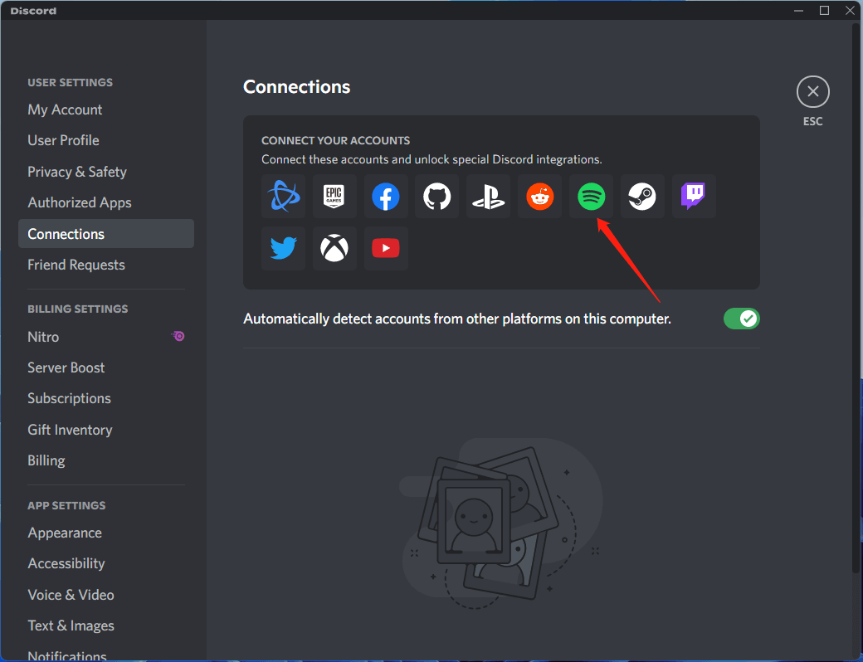Open Nitro billing page

point(106,337)
